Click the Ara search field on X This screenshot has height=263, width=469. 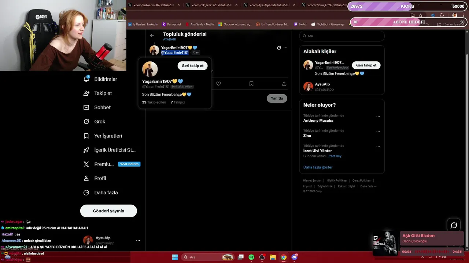[342, 36]
